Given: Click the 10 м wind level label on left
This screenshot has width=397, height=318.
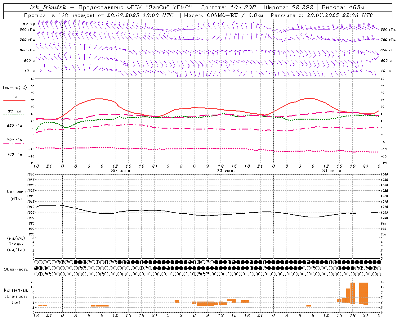Looking at the screenshot, I should click(x=30, y=71).
